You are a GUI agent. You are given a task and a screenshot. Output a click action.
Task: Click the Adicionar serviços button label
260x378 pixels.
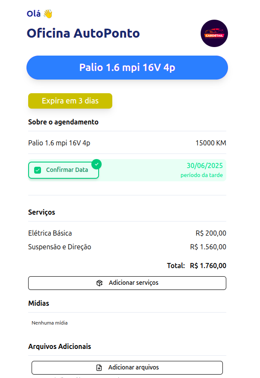tap(133, 283)
